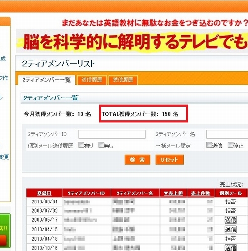Click the 2ティアメンバーID column header
Screen dimensions: 248x251
(86, 193)
